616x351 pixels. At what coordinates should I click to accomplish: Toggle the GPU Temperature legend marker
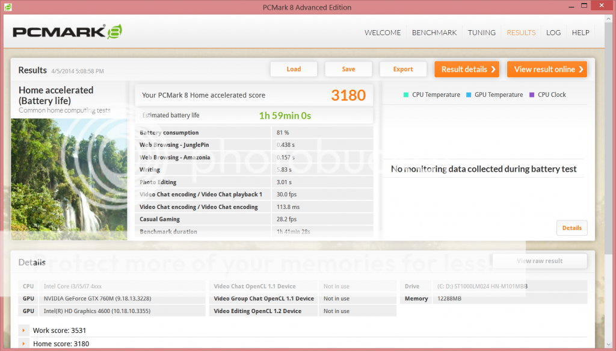[469, 95]
